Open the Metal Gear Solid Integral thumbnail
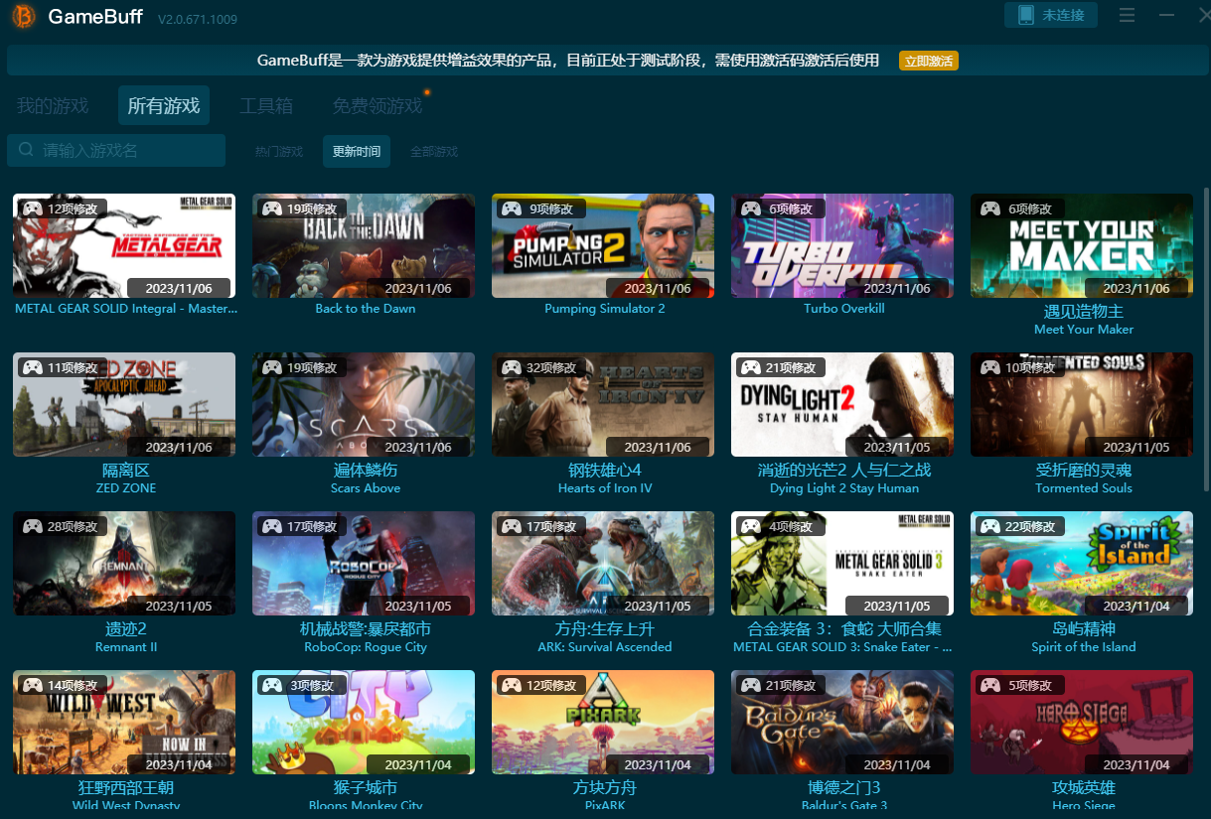This screenshot has width=1211, height=819. tap(124, 245)
